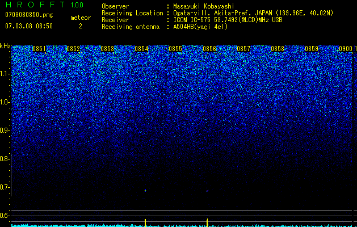The height and width of the screenshot is (227, 357).
Task: Click the 0853 time marker
Action: (107, 49)
